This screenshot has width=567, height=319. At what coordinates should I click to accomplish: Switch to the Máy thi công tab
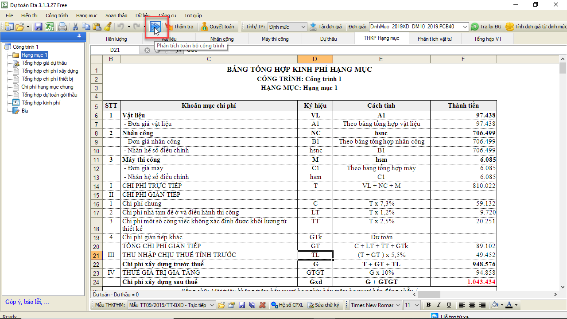point(275,39)
